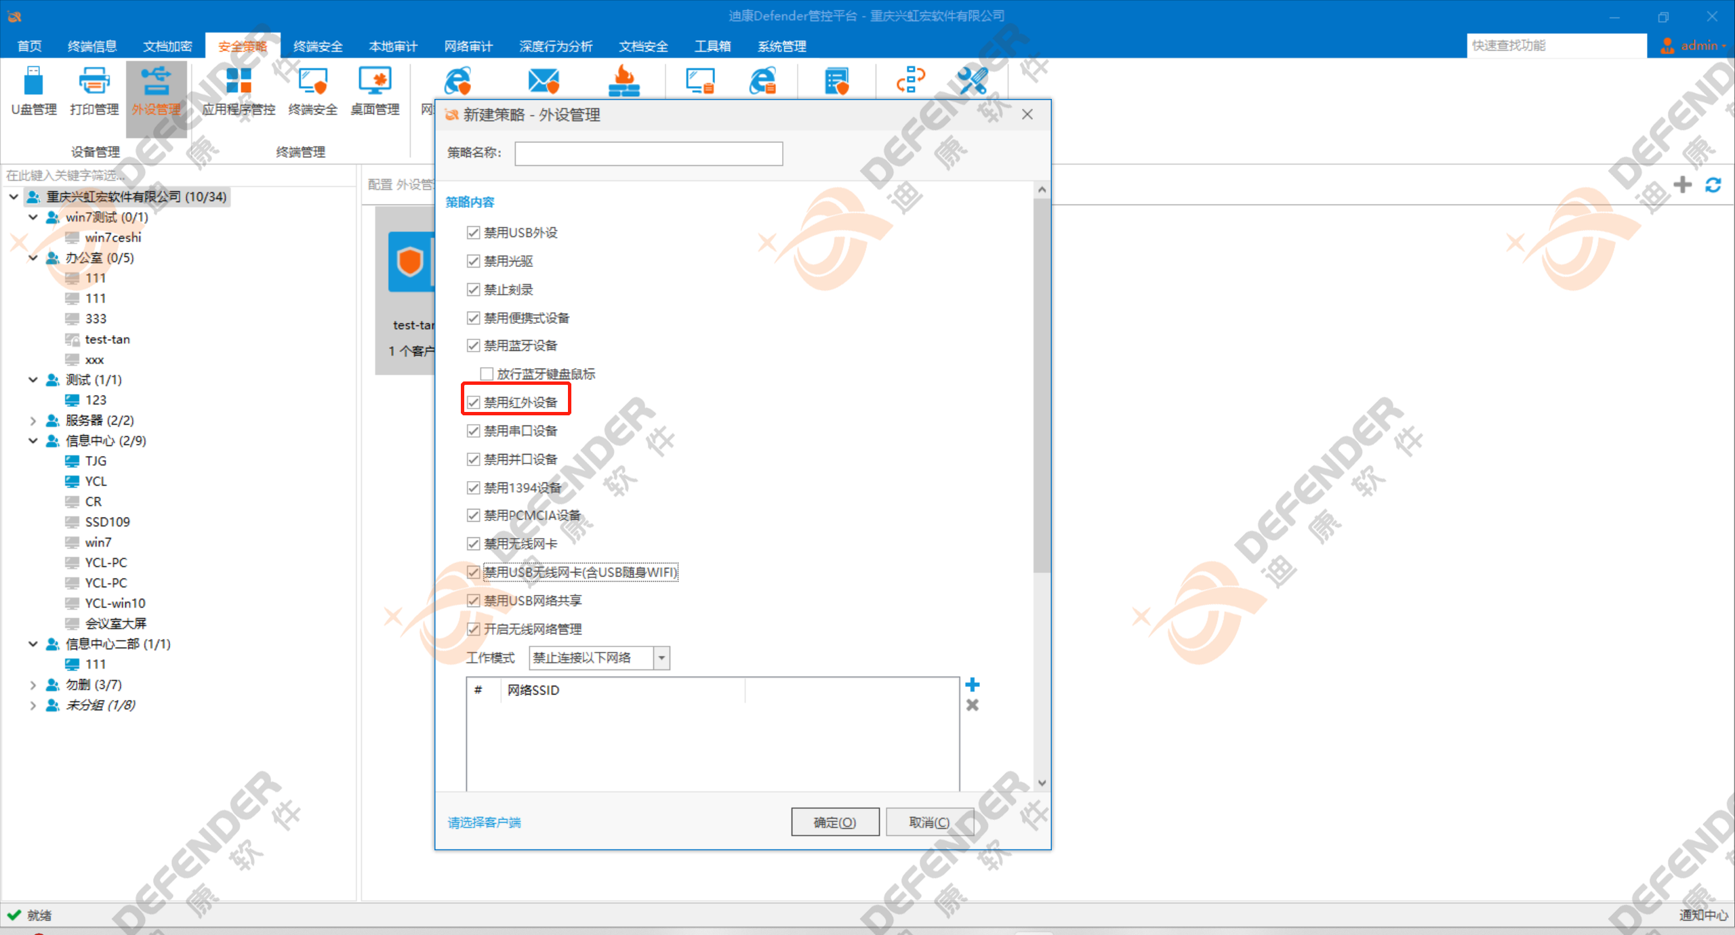Close the 新建策略 dialog

pos(1027,115)
